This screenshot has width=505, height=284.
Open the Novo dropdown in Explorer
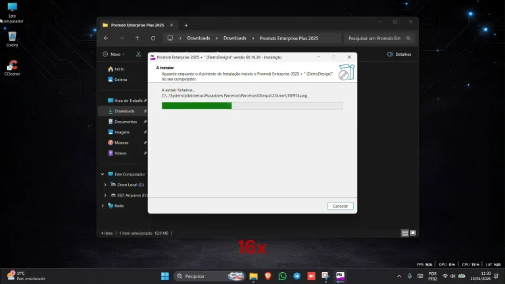tap(113, 54)
